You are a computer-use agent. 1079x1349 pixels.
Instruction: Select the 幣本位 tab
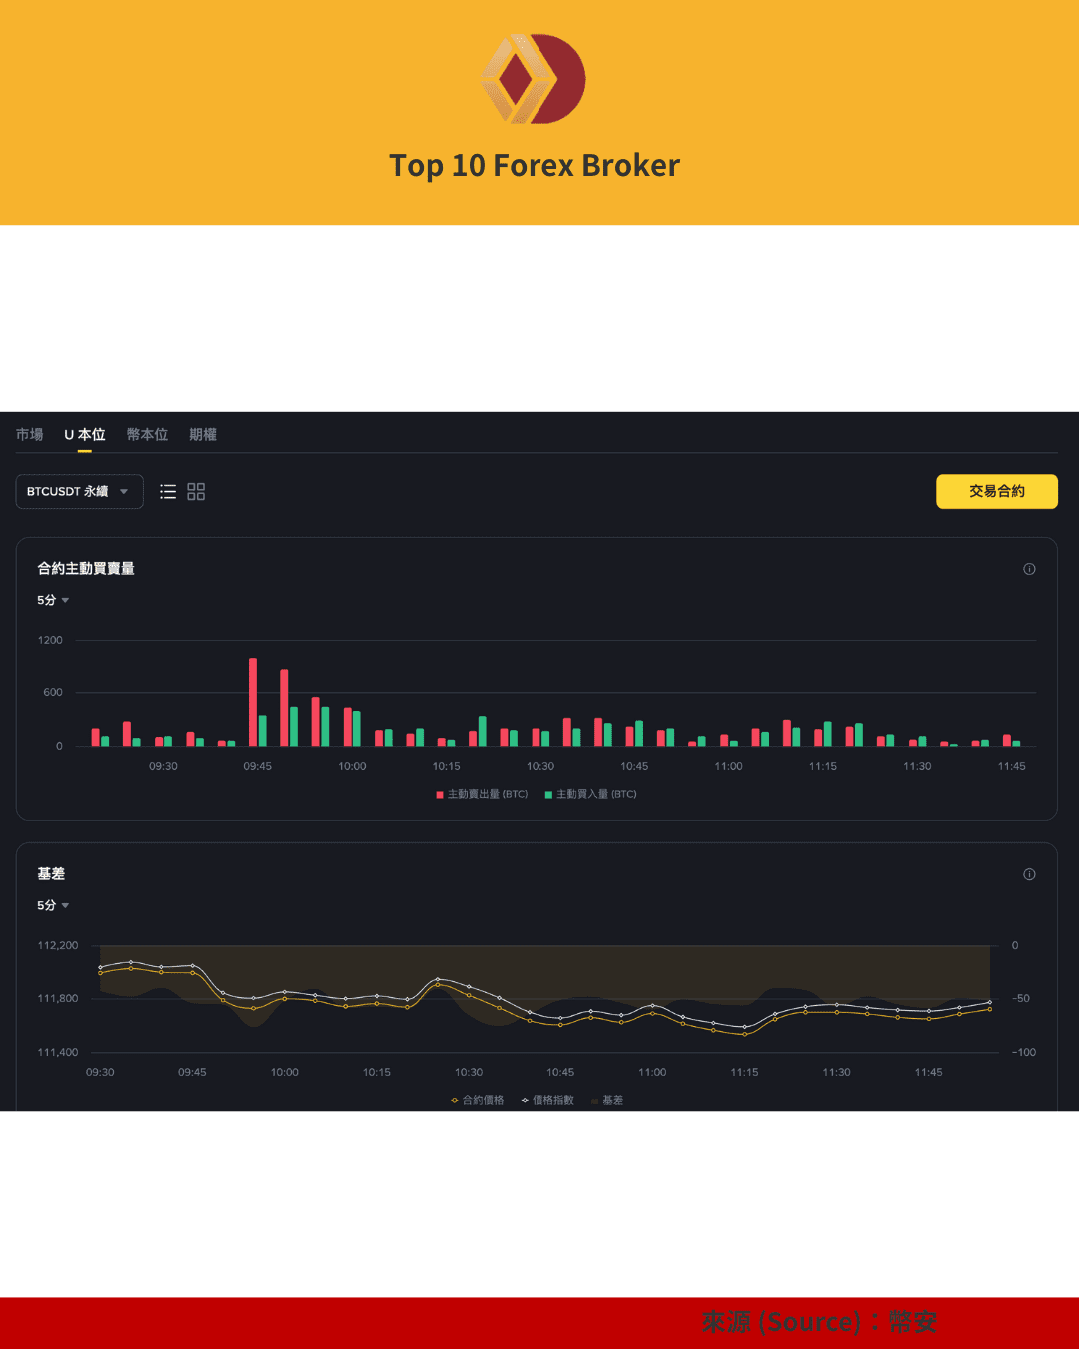[147, 435]
